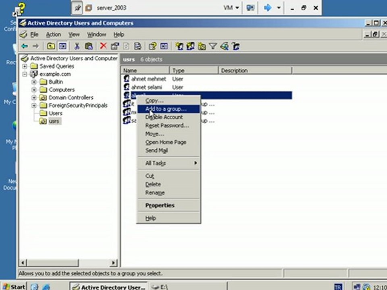Choose Open Home Page menu entry
This screenshot has height=290, width=387.
tap(169, 142)
